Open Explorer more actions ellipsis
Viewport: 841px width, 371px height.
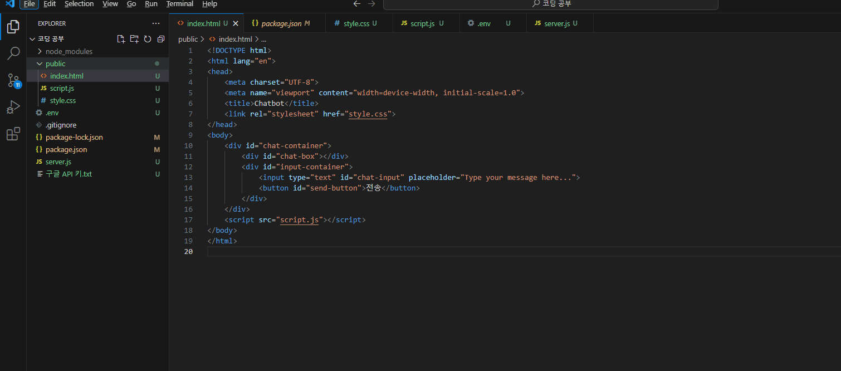coord(156,23)
